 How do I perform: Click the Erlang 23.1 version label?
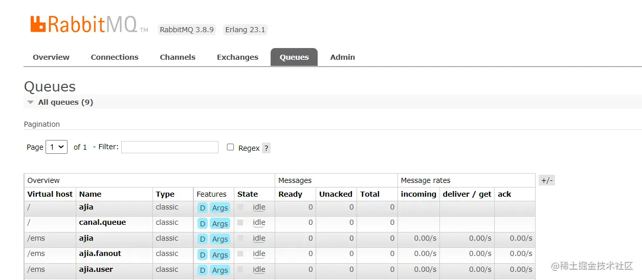[246, 30]
